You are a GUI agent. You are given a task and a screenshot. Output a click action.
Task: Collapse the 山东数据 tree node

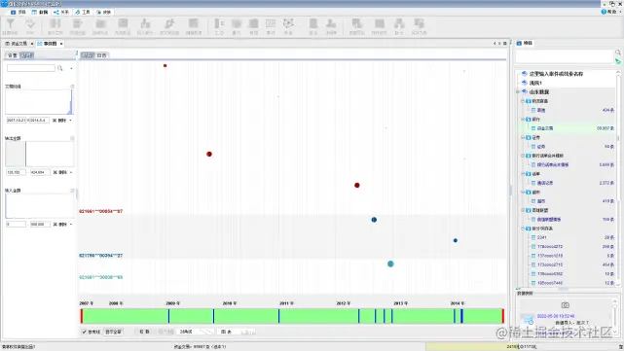(518, 91)
